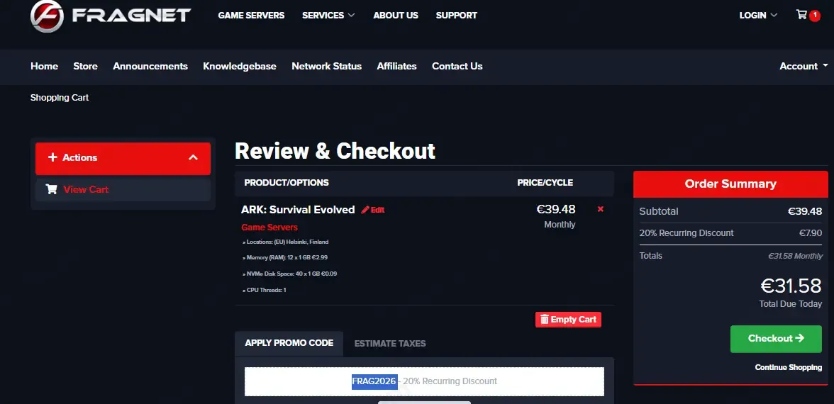Navigate to Home
This screenshot has height=404, width=834.
pyautogui.click(x=44, y=66)
